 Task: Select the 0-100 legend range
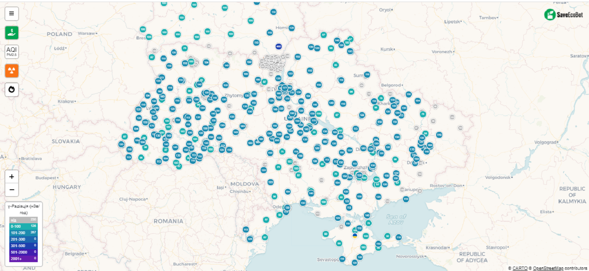[x=23, y=226]
